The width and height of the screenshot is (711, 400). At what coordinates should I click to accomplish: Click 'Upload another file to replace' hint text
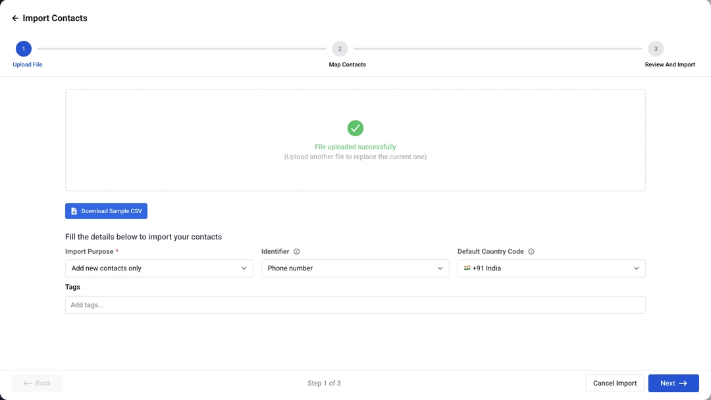(355, 157)
